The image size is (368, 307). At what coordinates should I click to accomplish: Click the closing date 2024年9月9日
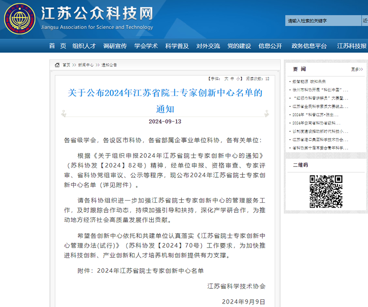click(244, 302)
